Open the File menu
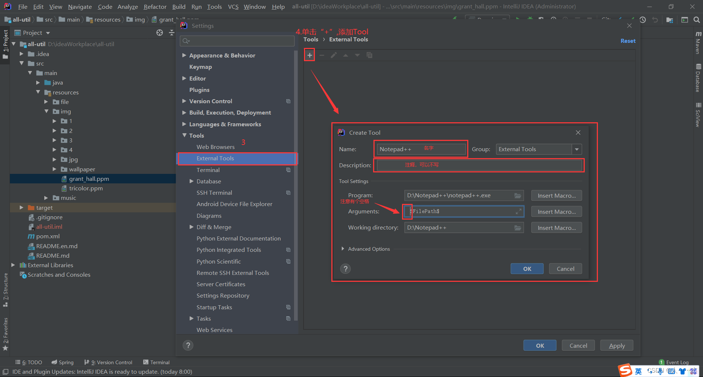The height and width of the screenshot is (377, 703). (x=23, y=7)
